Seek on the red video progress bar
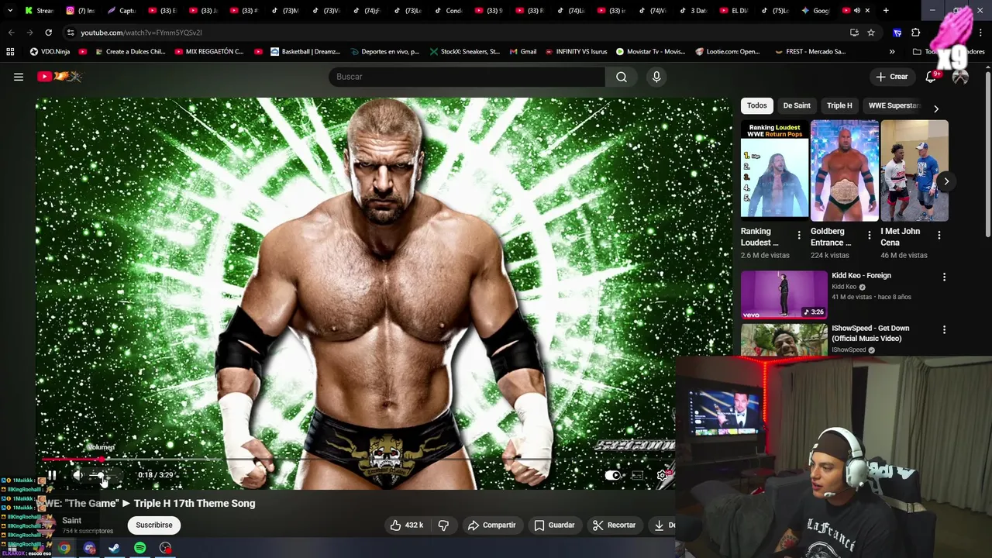Viewport: 992px width, 558px height. [72, 460]
